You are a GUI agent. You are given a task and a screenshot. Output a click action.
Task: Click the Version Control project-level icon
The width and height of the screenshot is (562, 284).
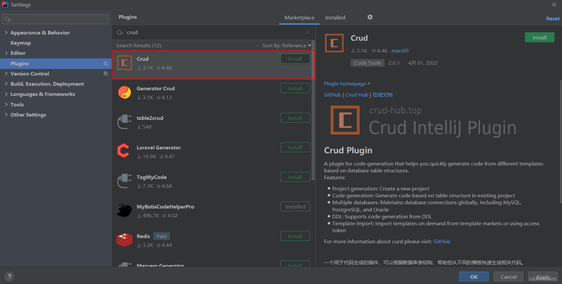click(105, 74)
